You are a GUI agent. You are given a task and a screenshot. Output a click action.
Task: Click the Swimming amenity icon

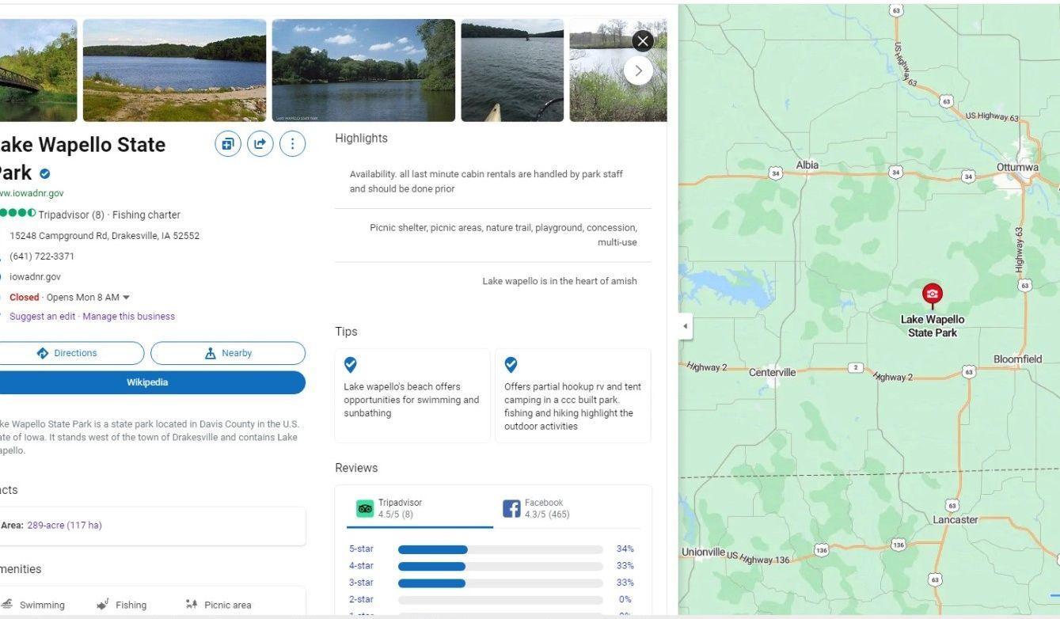coord(7,605)
